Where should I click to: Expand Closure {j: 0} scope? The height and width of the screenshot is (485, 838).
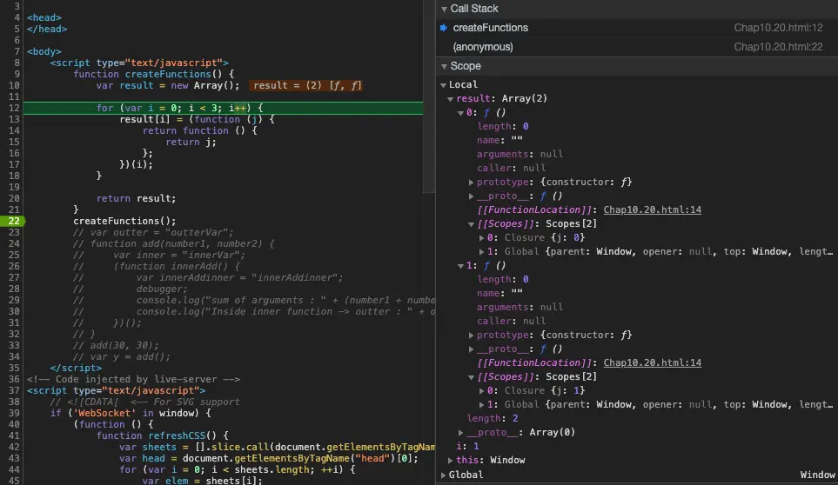tap(481, 238)
